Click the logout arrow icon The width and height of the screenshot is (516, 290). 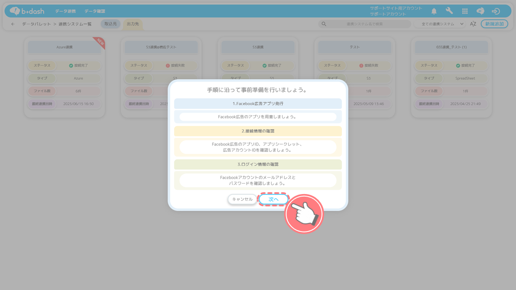pos(496,11)
